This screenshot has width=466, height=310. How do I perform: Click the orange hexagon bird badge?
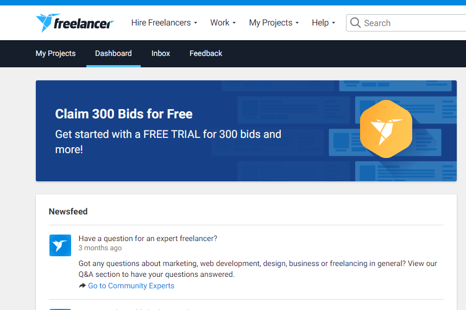tap(386, 129)
